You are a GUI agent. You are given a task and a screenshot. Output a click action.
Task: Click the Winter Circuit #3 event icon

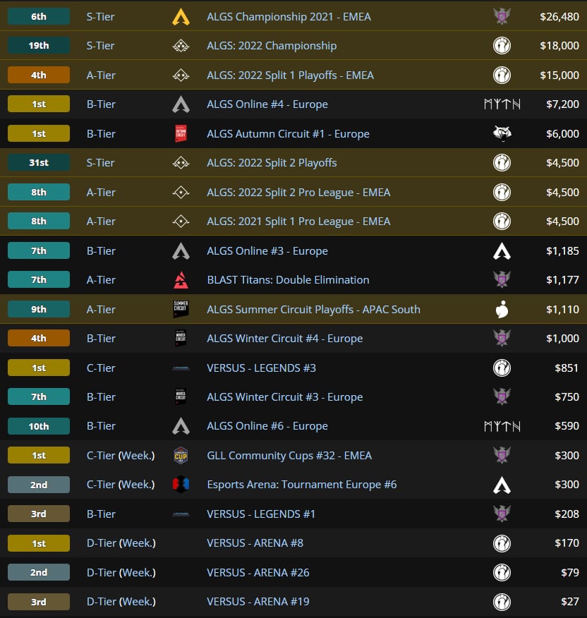pyautogui.click(x=181, y=397)
